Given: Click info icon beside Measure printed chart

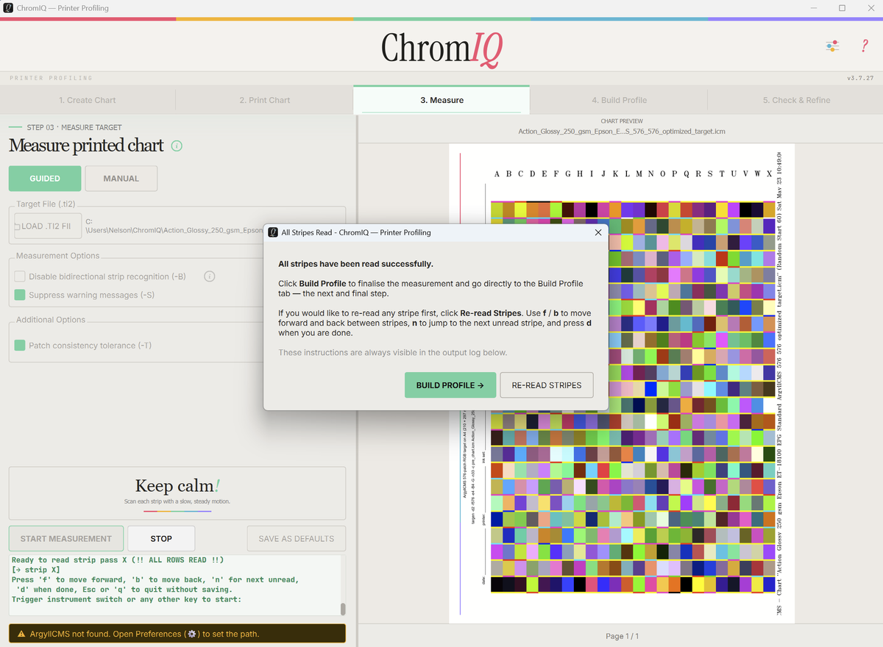Looking at the screenshot, I should [177, 146].
